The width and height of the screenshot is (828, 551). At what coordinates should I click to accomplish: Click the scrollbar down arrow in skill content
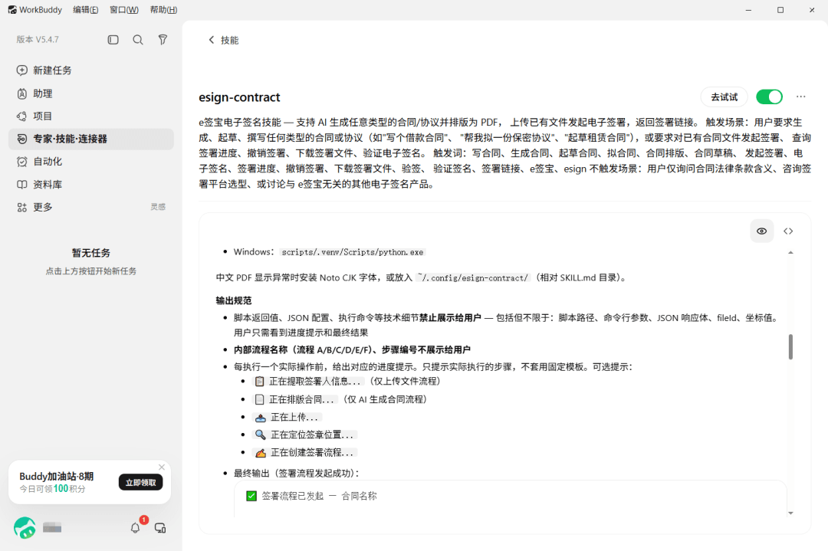tap(790, 513)
